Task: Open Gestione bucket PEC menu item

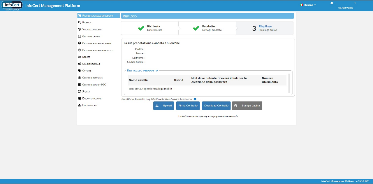Action: (94, 85)
